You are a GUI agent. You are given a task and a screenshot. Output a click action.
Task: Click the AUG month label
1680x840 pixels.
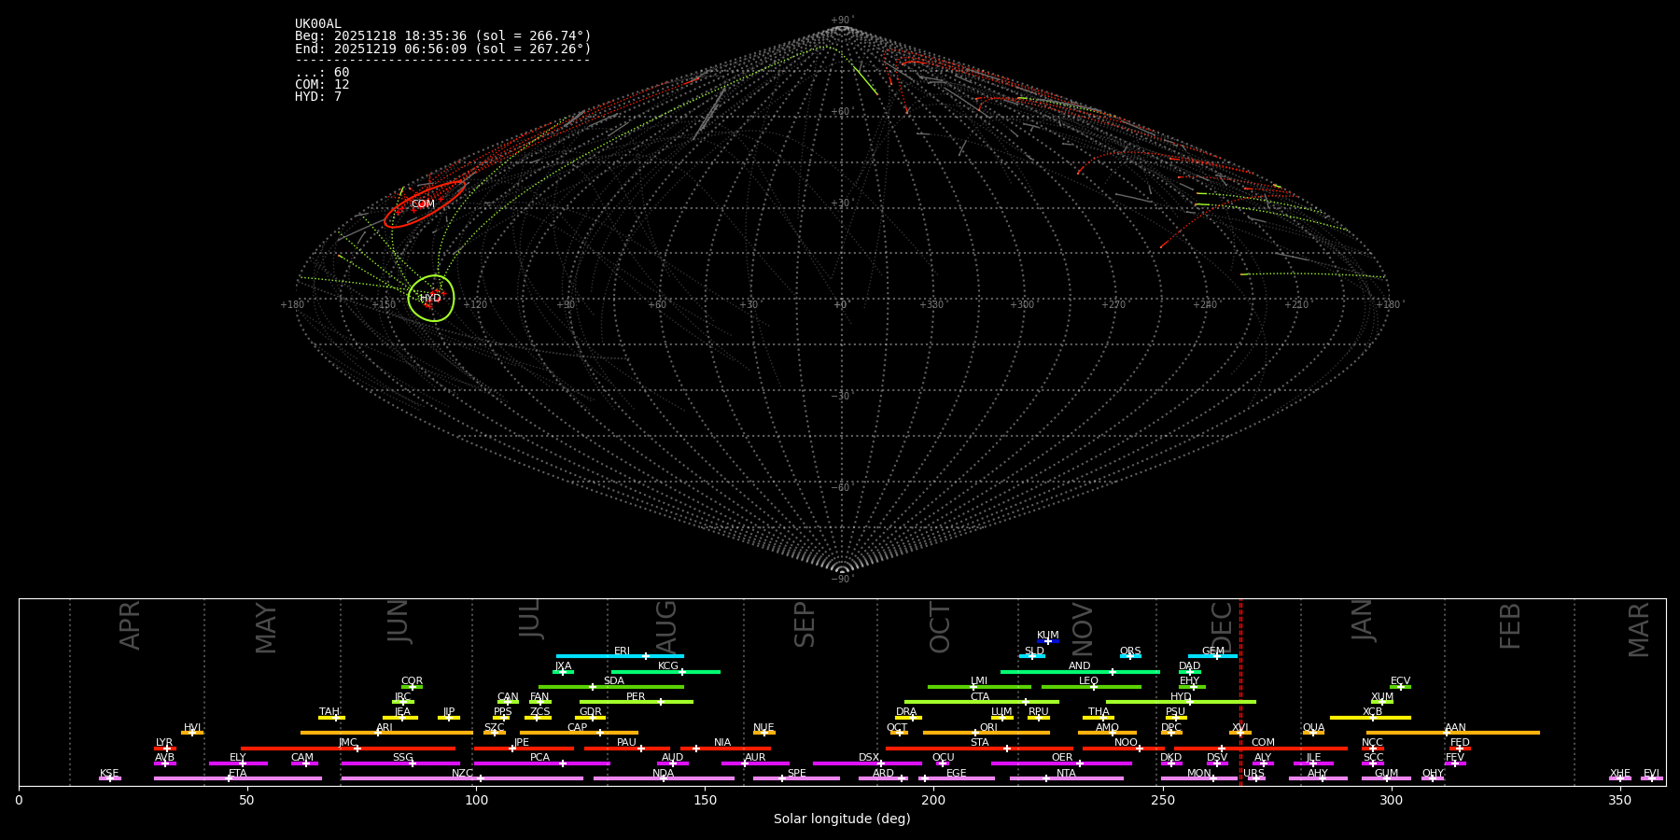click(x=666, y=626)
